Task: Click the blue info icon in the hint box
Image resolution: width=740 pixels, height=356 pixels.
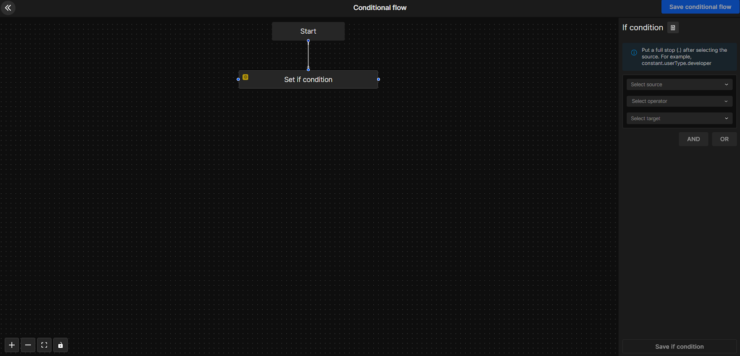Action: (634, 53)
